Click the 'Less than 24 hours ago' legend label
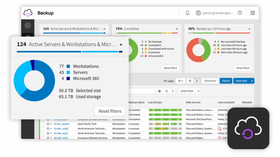The image size is (280, 157). 234,45
